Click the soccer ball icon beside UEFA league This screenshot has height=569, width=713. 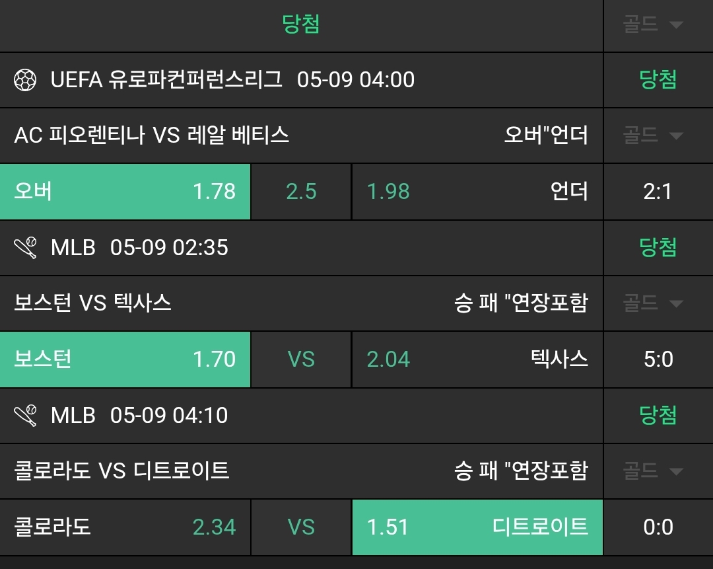click(25, 80)
